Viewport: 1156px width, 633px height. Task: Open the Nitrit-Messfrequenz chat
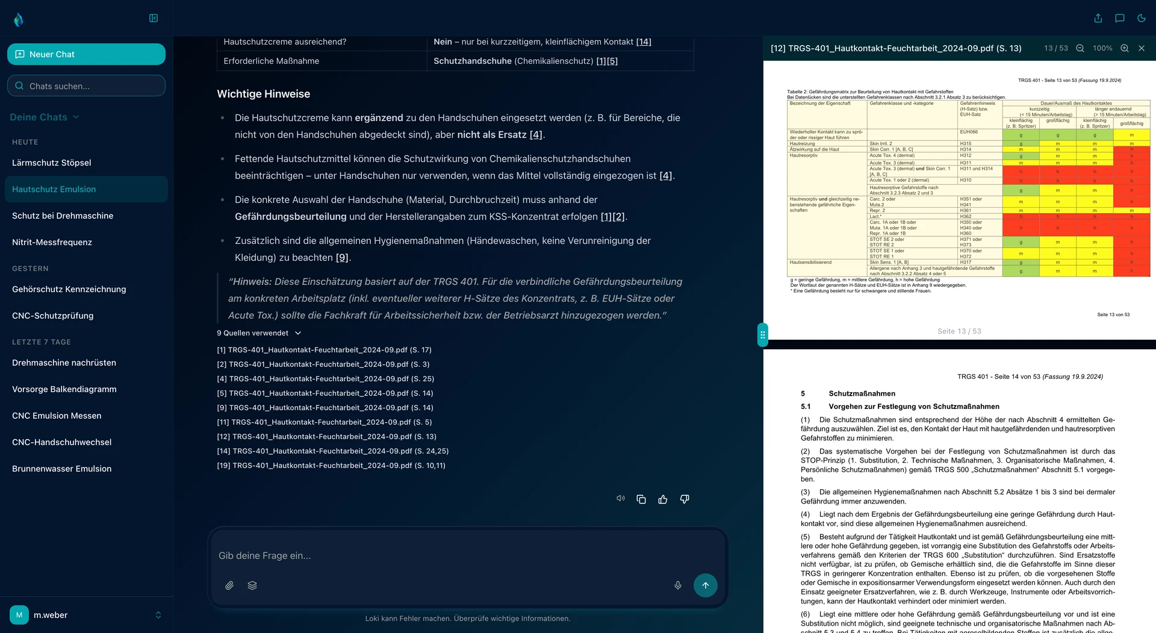point(86,242)
